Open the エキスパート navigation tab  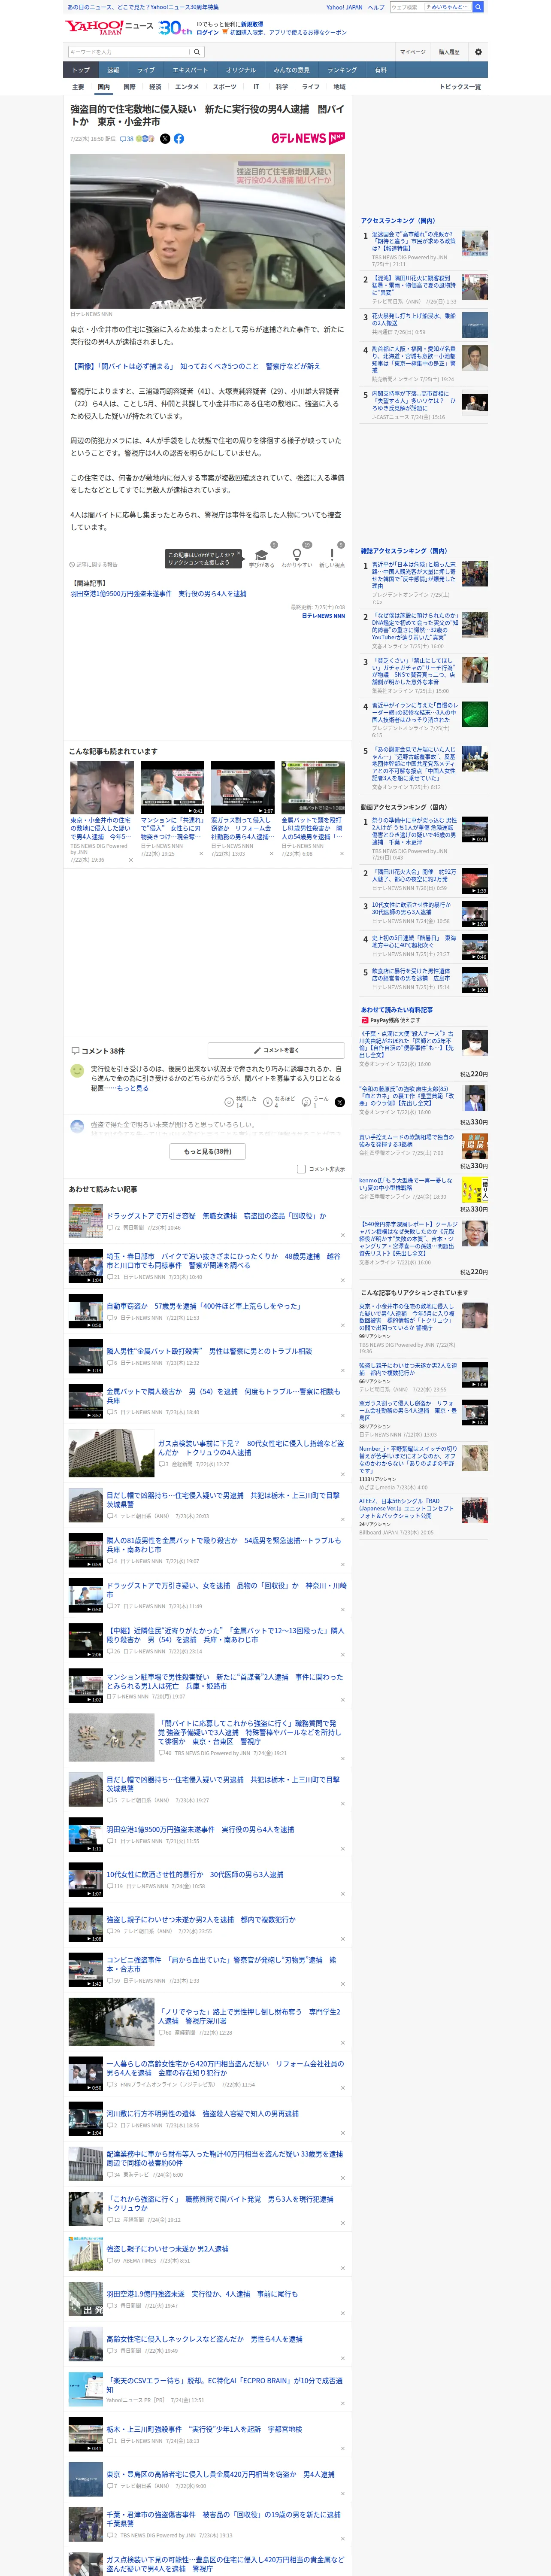coord(190,70)
